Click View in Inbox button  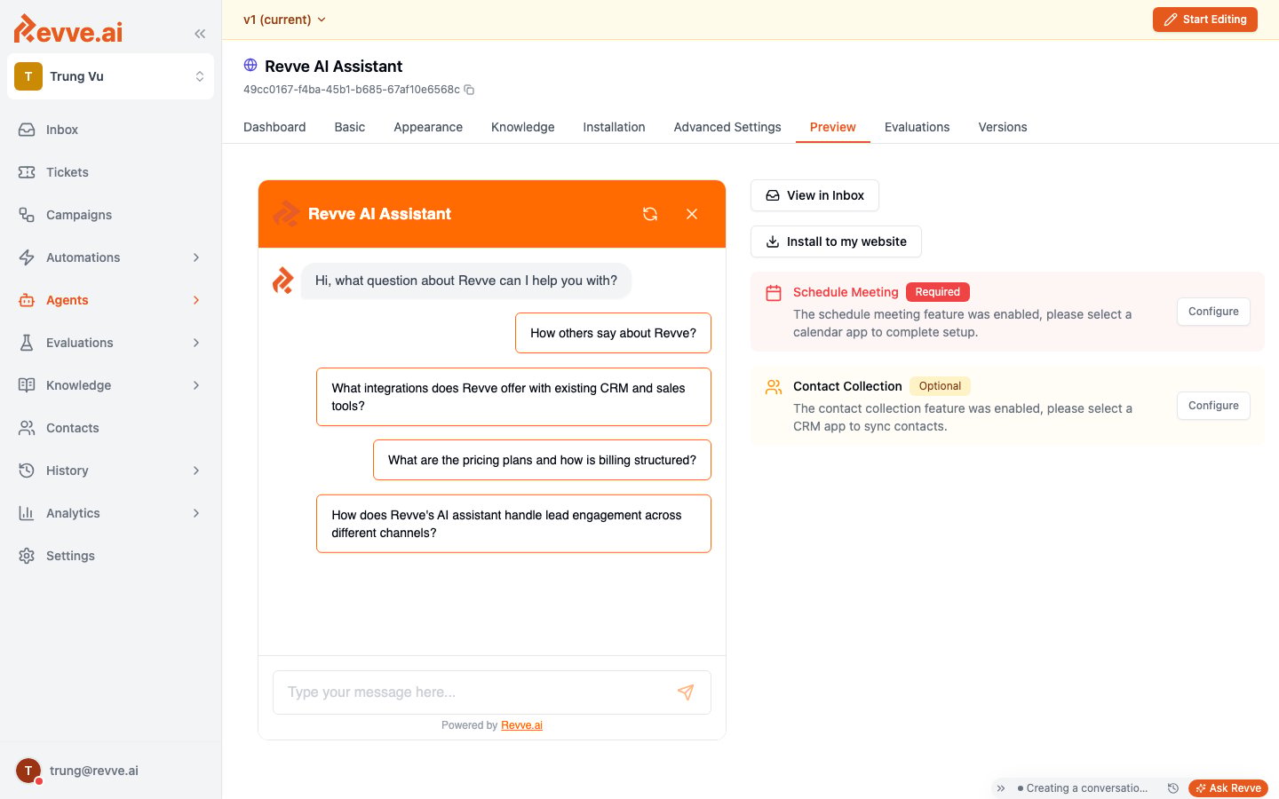tap(814, 195)
